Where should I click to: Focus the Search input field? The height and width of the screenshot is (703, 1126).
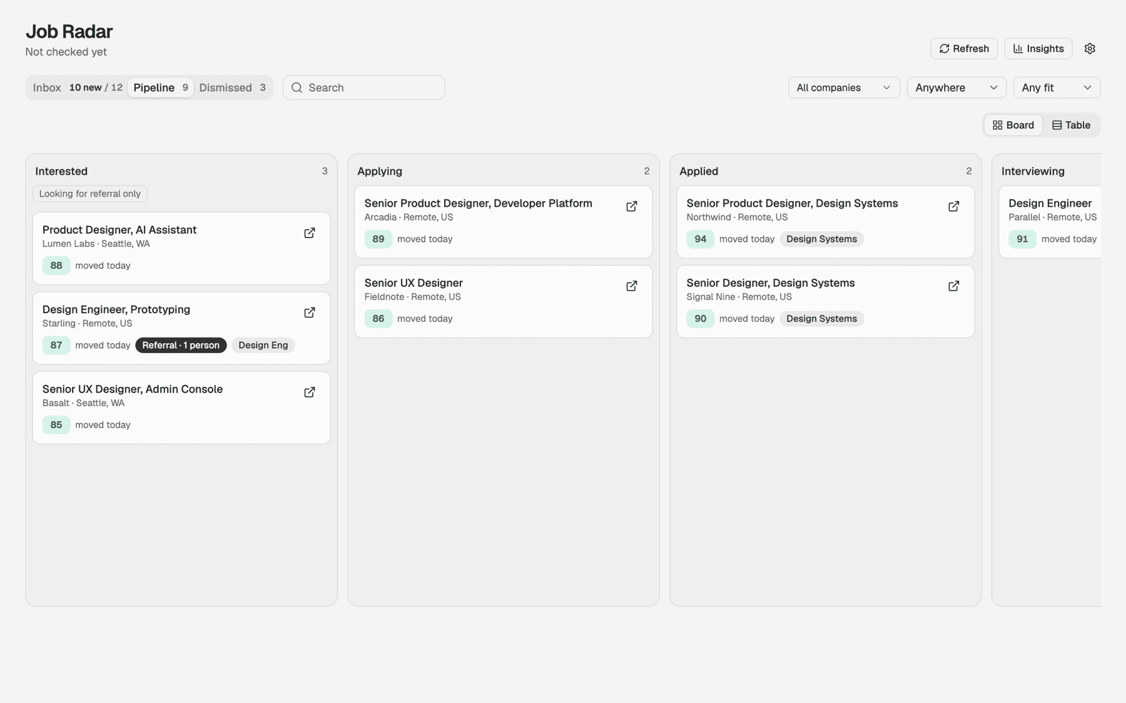point(364,87)
